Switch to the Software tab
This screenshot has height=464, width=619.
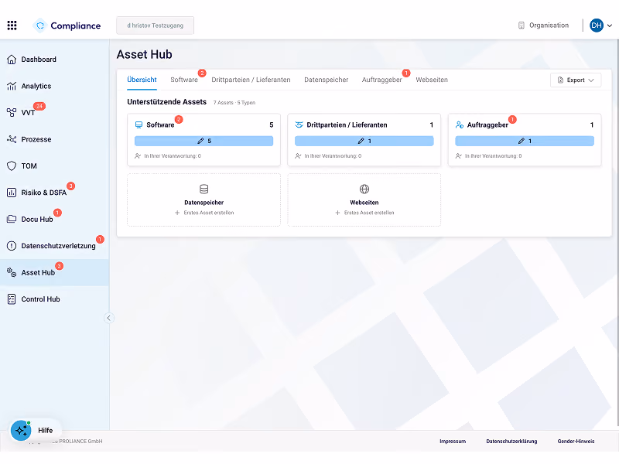click(184, 80)
